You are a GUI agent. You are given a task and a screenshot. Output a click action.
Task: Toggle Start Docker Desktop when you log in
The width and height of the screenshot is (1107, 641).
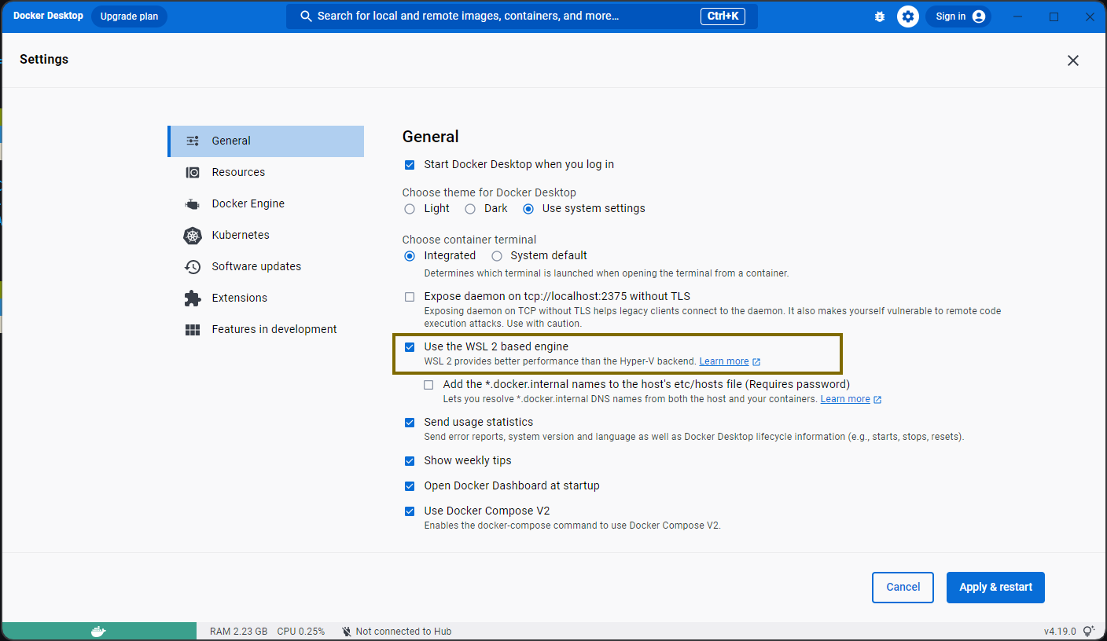click(x=410, y=165)
